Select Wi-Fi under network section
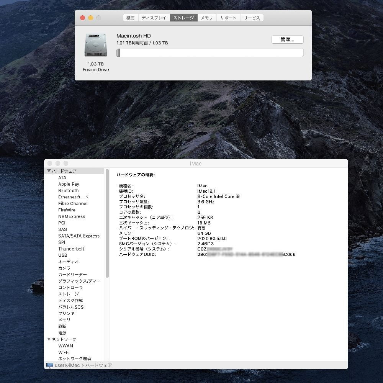383x383 pixels. click(x=64, y=352)
